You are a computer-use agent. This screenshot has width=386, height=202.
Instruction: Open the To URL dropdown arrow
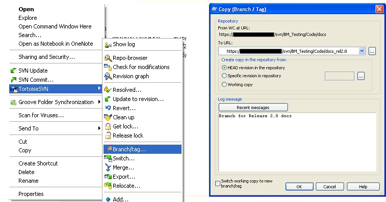362,51
